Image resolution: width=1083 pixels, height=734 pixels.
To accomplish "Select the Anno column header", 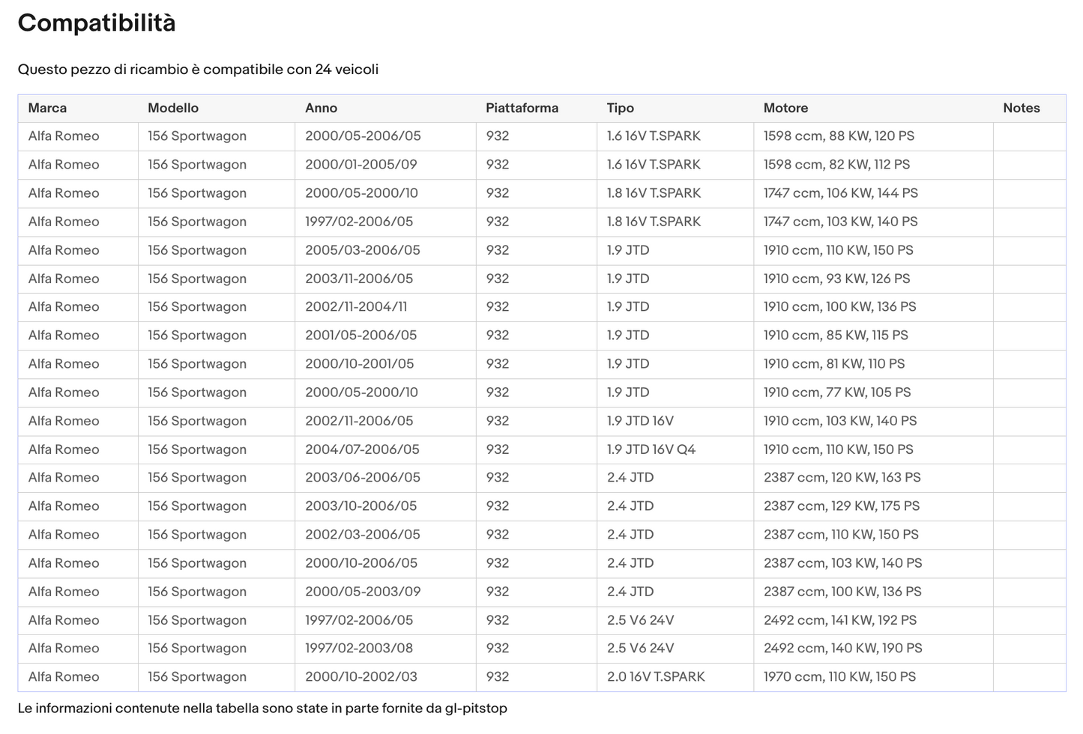I will click(x=321, y=108).
